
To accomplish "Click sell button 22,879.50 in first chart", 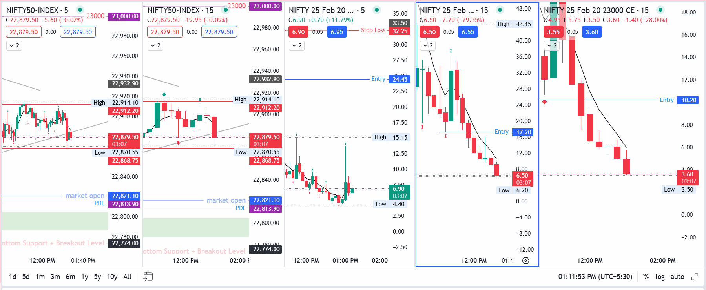I will coord(24,32).
